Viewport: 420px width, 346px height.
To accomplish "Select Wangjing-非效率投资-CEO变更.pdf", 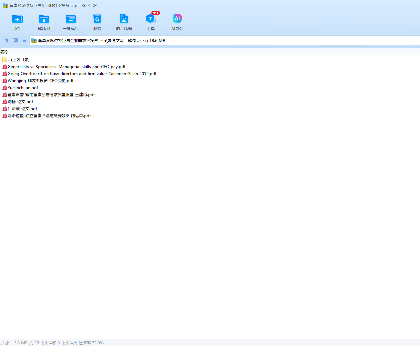I will coord(41,81).
